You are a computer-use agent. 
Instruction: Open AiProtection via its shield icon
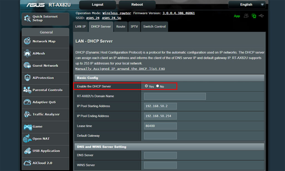point(27,78)
